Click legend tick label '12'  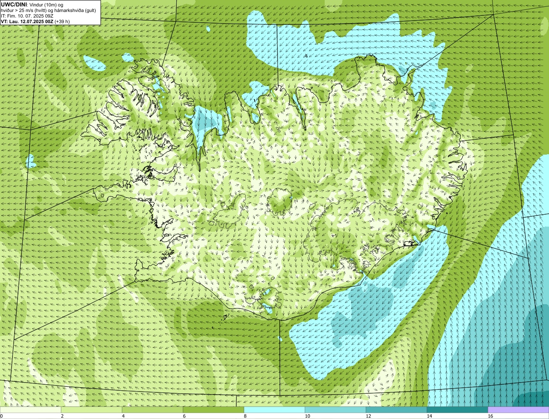(x=368, y=416)
